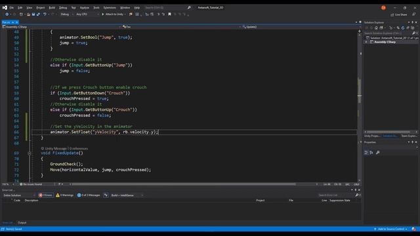Pin the Solution Explorer panel
This screenshot has width=420, height=236.
click(413, 22)
